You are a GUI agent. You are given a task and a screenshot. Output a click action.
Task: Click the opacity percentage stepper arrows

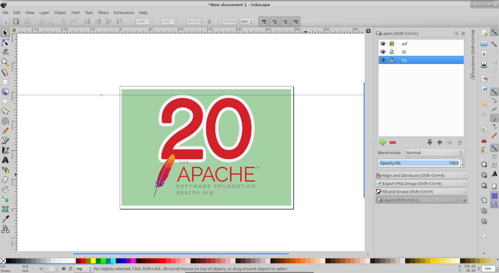point(462,163)
